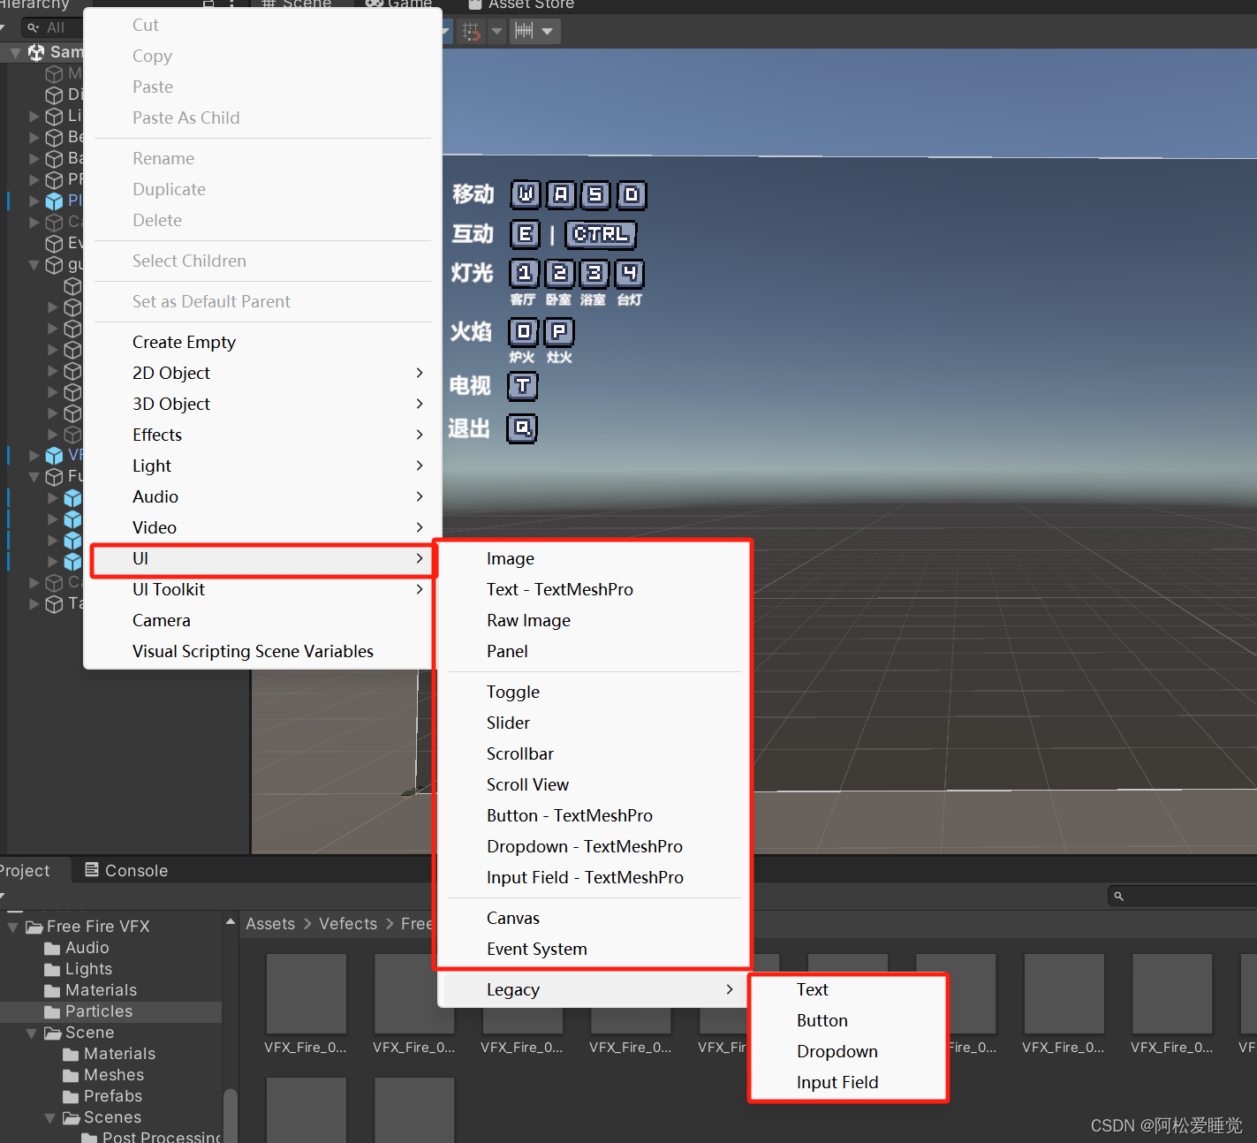Image resolution: width=1257 pixels, height=1143 pixels.
Task: Open grid snapping dropdown arrow
Action: [496, 32]
